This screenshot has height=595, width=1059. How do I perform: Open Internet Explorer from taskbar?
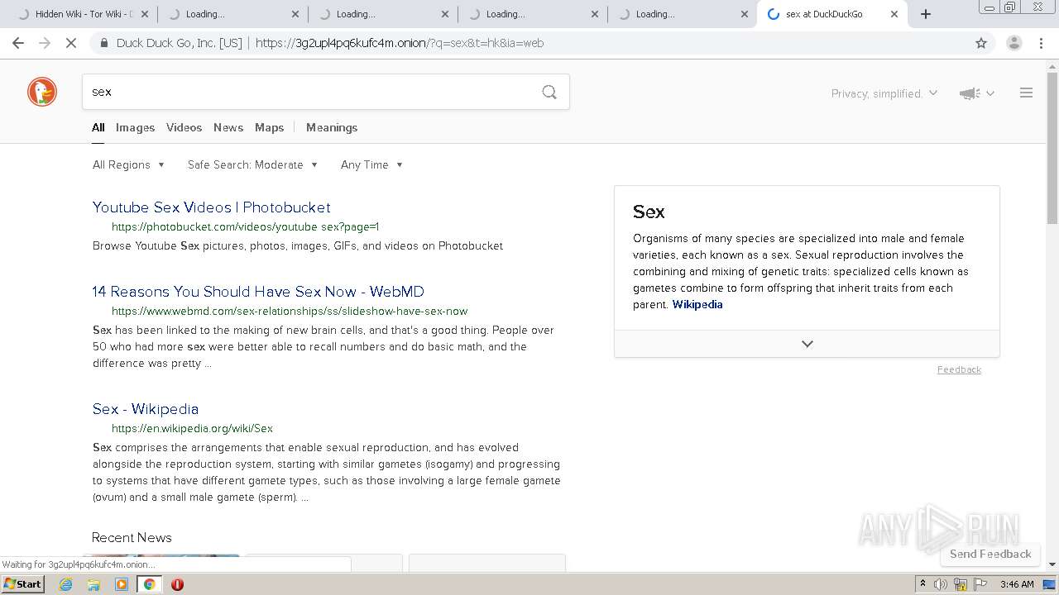point(66,584)
